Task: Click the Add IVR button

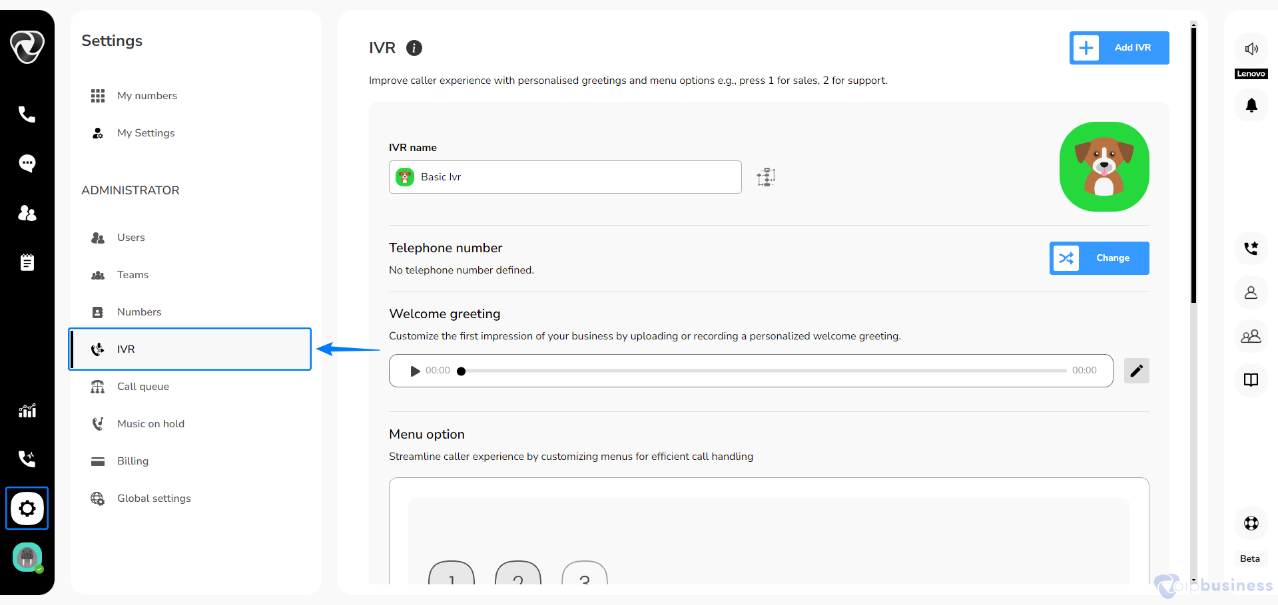Action: click(x=1119, y=48)
